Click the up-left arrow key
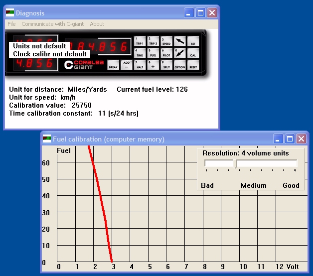The image size is (313, 276). 180,41
